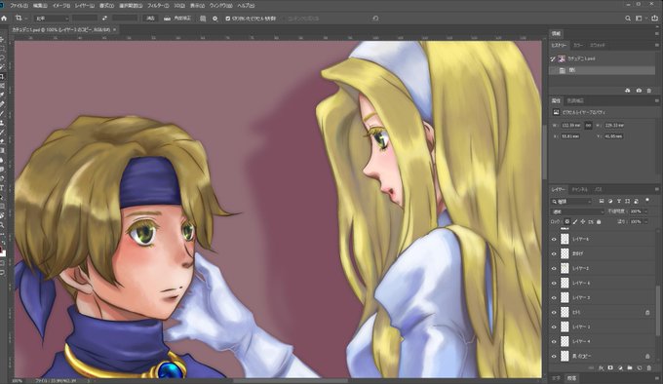This screenshot has width=663, height=384.
Task: Add a layer mask
Action: point(610,368)
